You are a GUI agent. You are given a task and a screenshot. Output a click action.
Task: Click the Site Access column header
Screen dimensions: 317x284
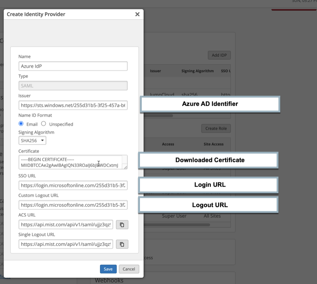213,144
